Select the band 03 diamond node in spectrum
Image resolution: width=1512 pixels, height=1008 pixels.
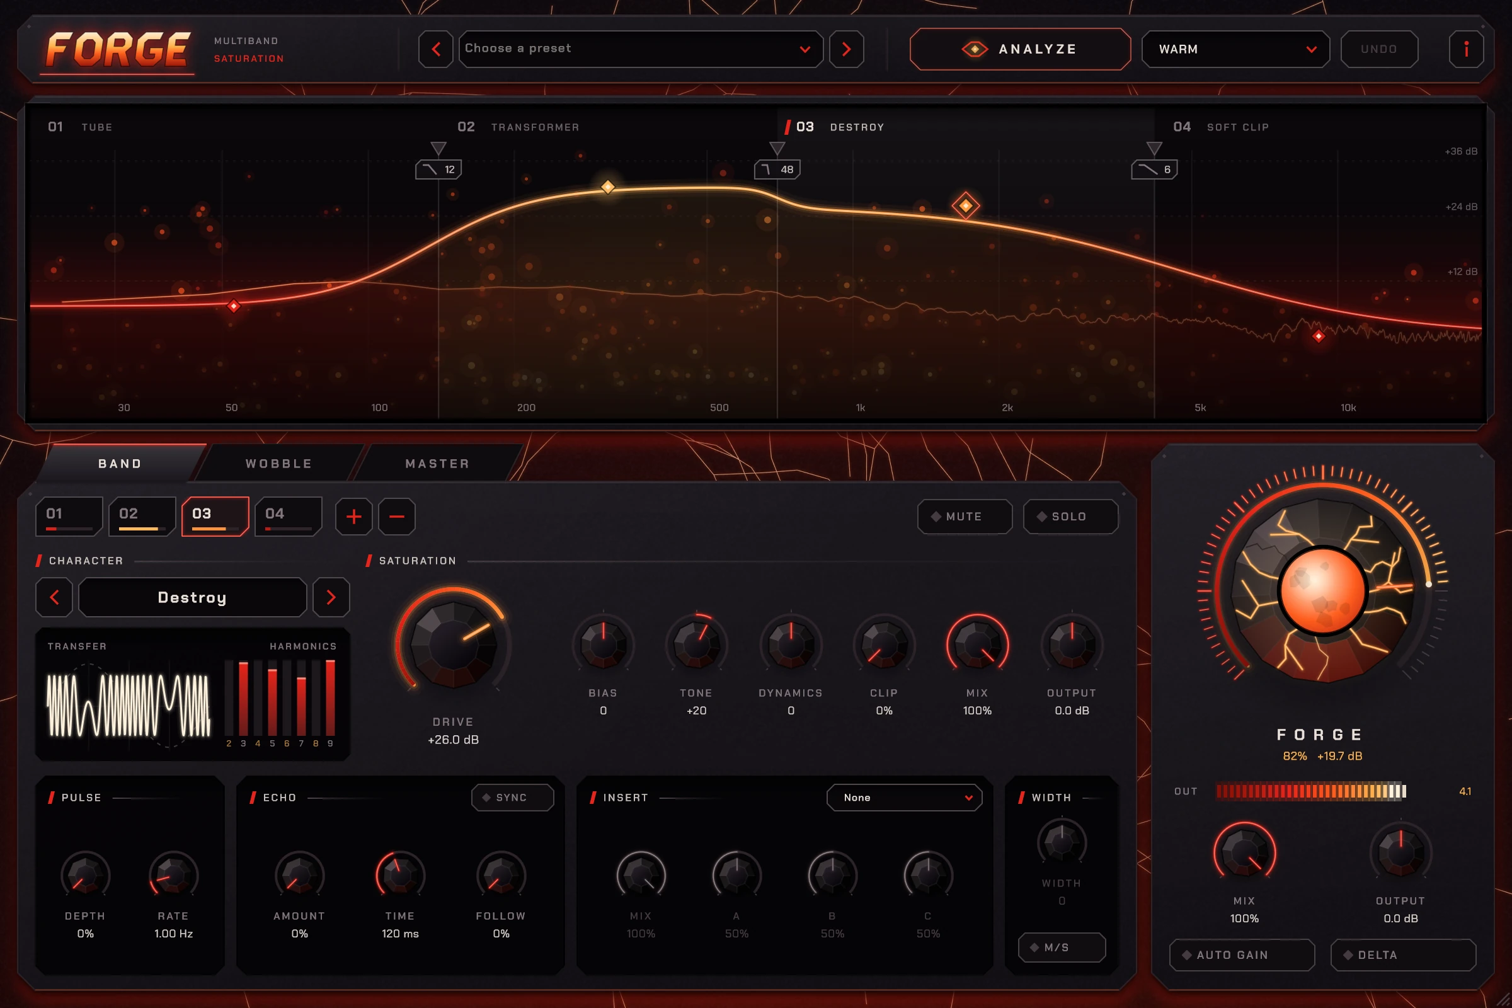(x=965, y=206)
